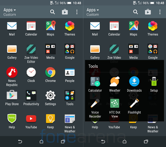Launch Chrome browser in left screen
Viewport: 166px width, 147px height.
point(50,72)
